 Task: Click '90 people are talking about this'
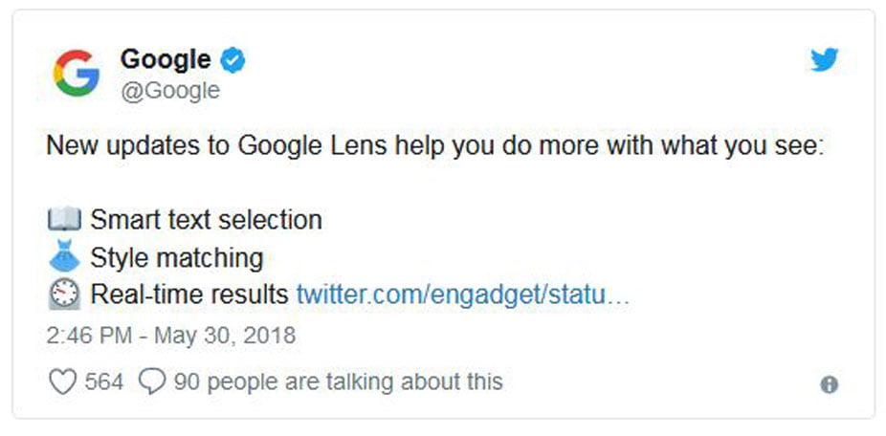click(338, 382)
